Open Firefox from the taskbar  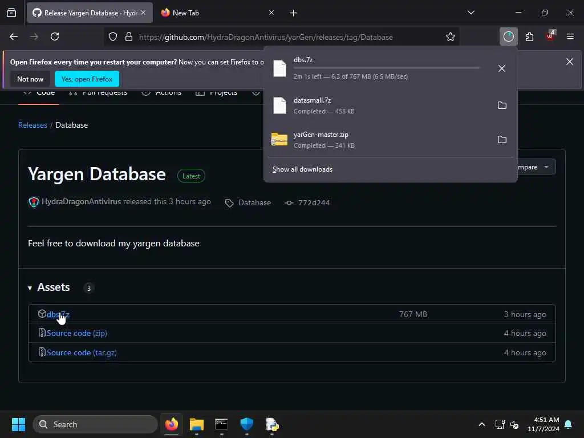tap(171, 424)
